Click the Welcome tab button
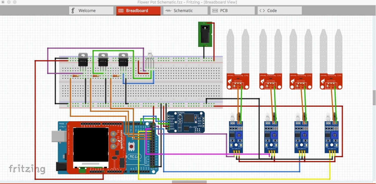The height and width of the screenshot is (184, 376). click(x=91, y=10)
